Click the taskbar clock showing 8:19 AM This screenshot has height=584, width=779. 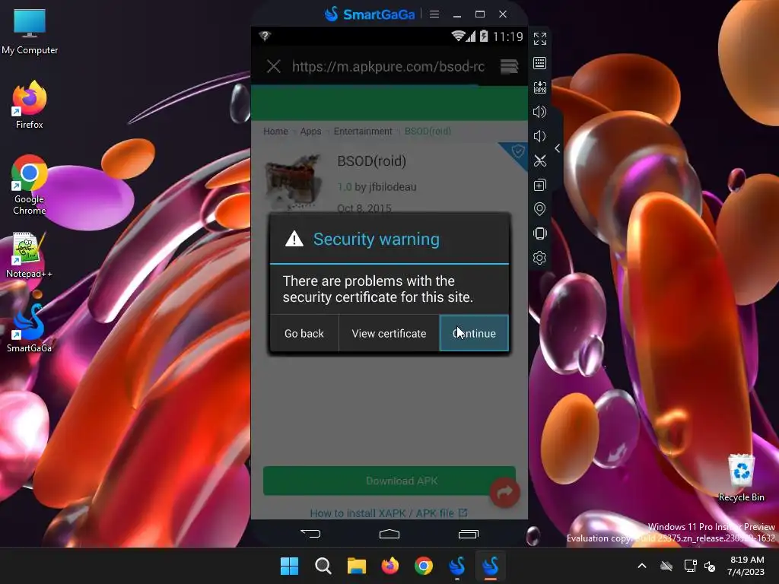[x=746, y=566]
